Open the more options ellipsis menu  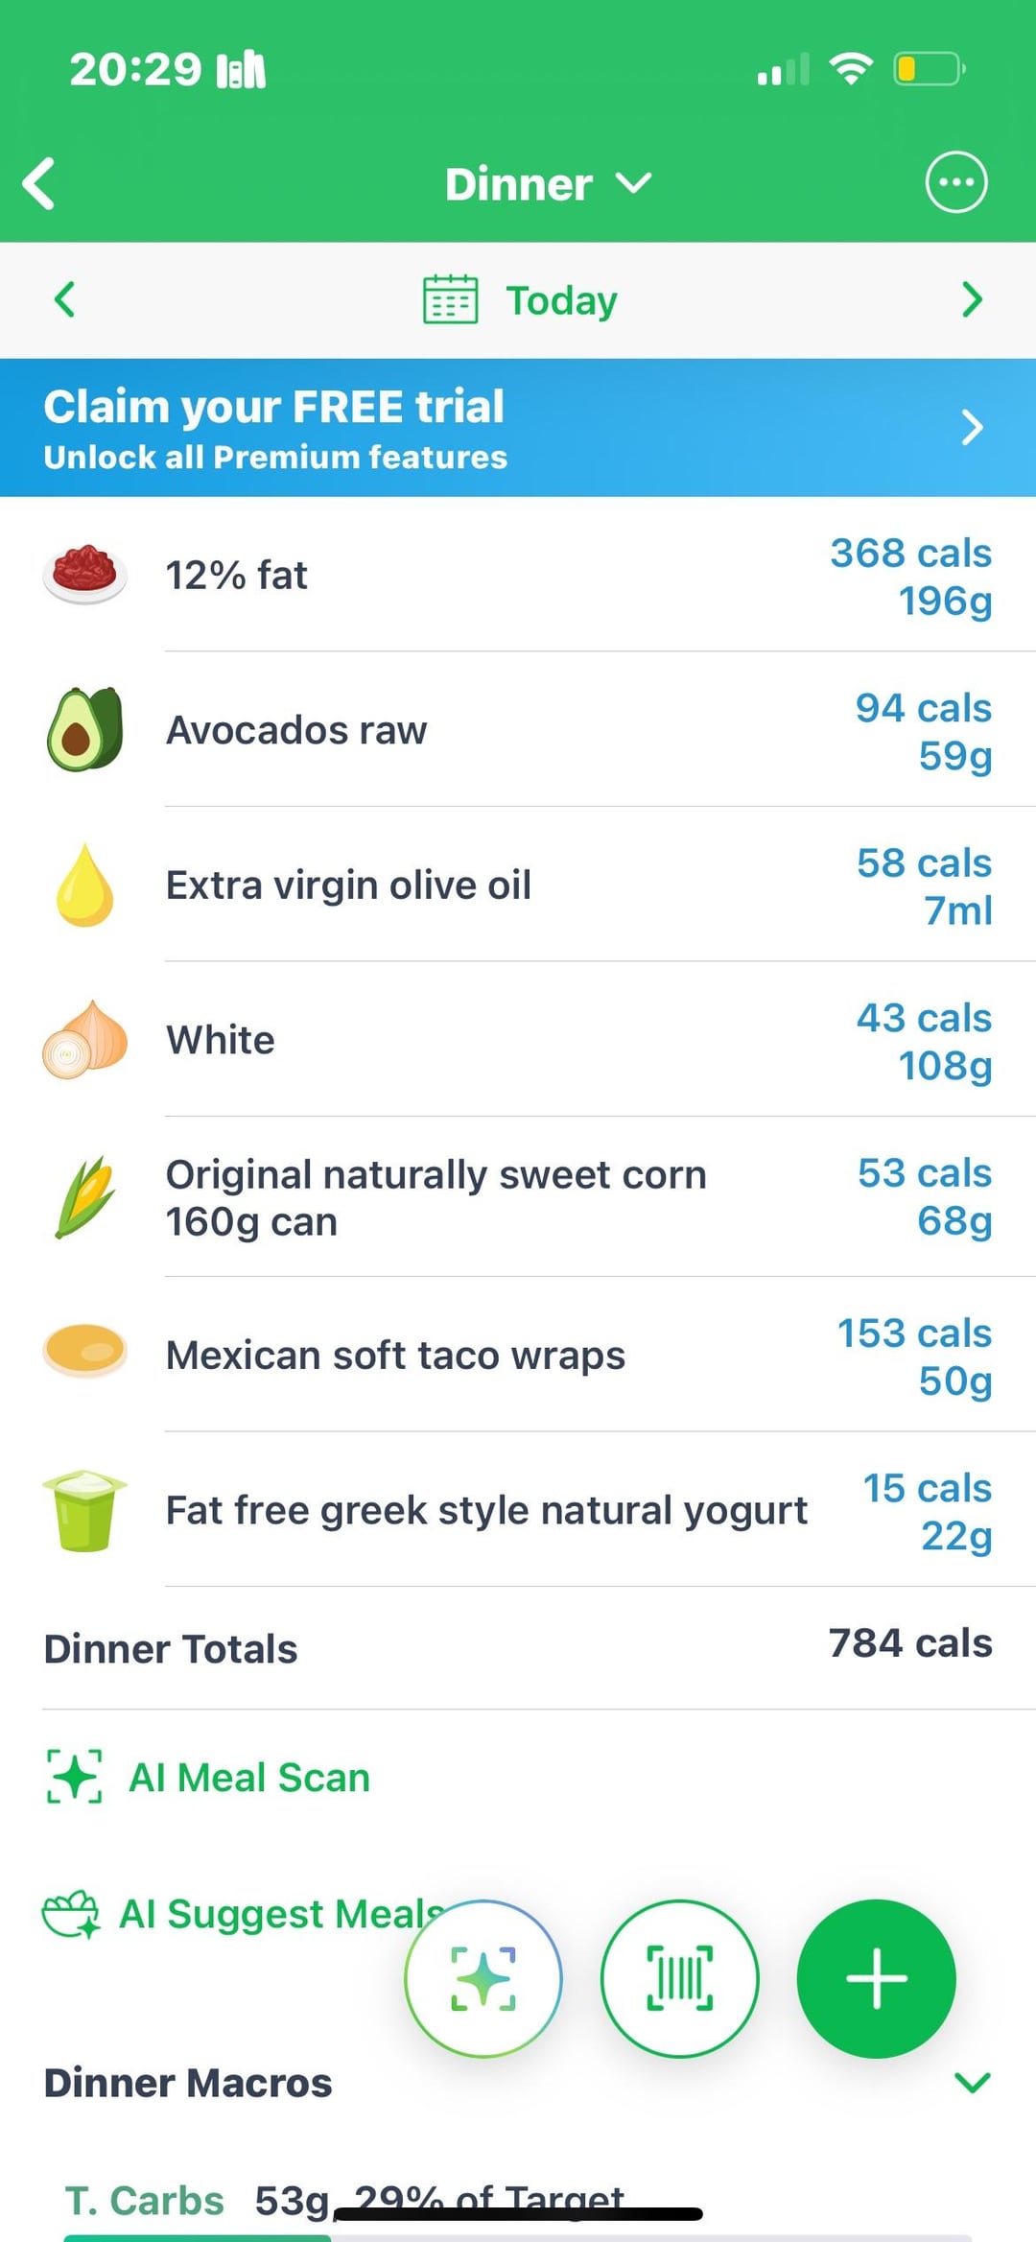955,182
